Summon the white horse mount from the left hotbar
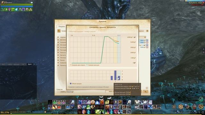This screenshot has height=115, width=205. (x=72, y=102)
